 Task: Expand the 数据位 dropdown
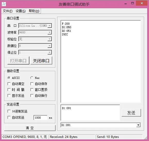click(49, 46)
